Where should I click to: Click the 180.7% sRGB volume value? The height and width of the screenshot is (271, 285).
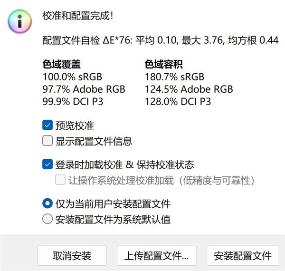(174, 77)
